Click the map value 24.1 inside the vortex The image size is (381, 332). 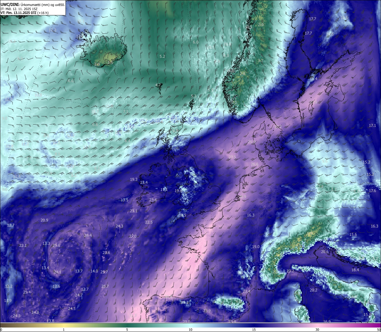pyautogui.click(x=57, y=272)
